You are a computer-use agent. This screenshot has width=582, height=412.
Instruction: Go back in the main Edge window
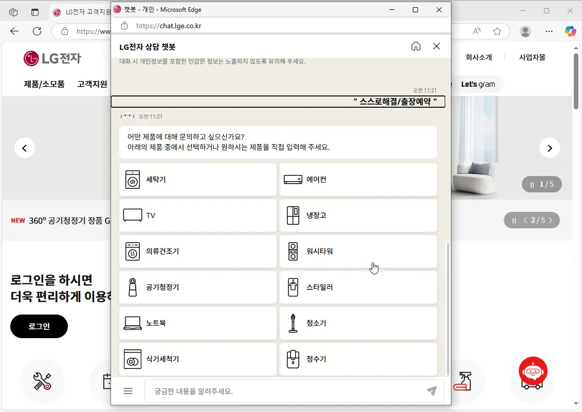[14, 31]
